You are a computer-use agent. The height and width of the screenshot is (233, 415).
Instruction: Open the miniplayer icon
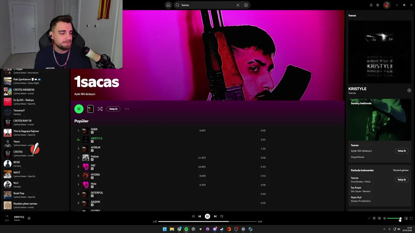pyautogui.click(x=406, y=218)
